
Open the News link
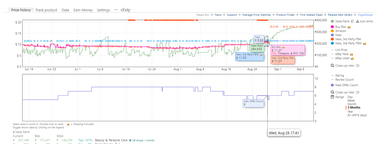[218, 15]
